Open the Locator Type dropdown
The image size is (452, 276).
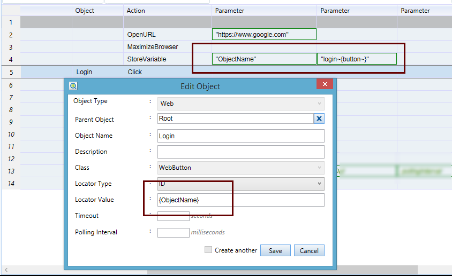[241, 184]
